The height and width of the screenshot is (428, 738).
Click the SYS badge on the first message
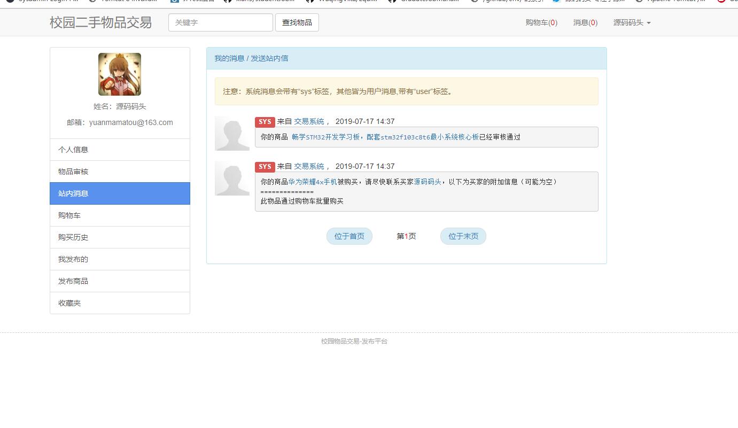[264, 122]
